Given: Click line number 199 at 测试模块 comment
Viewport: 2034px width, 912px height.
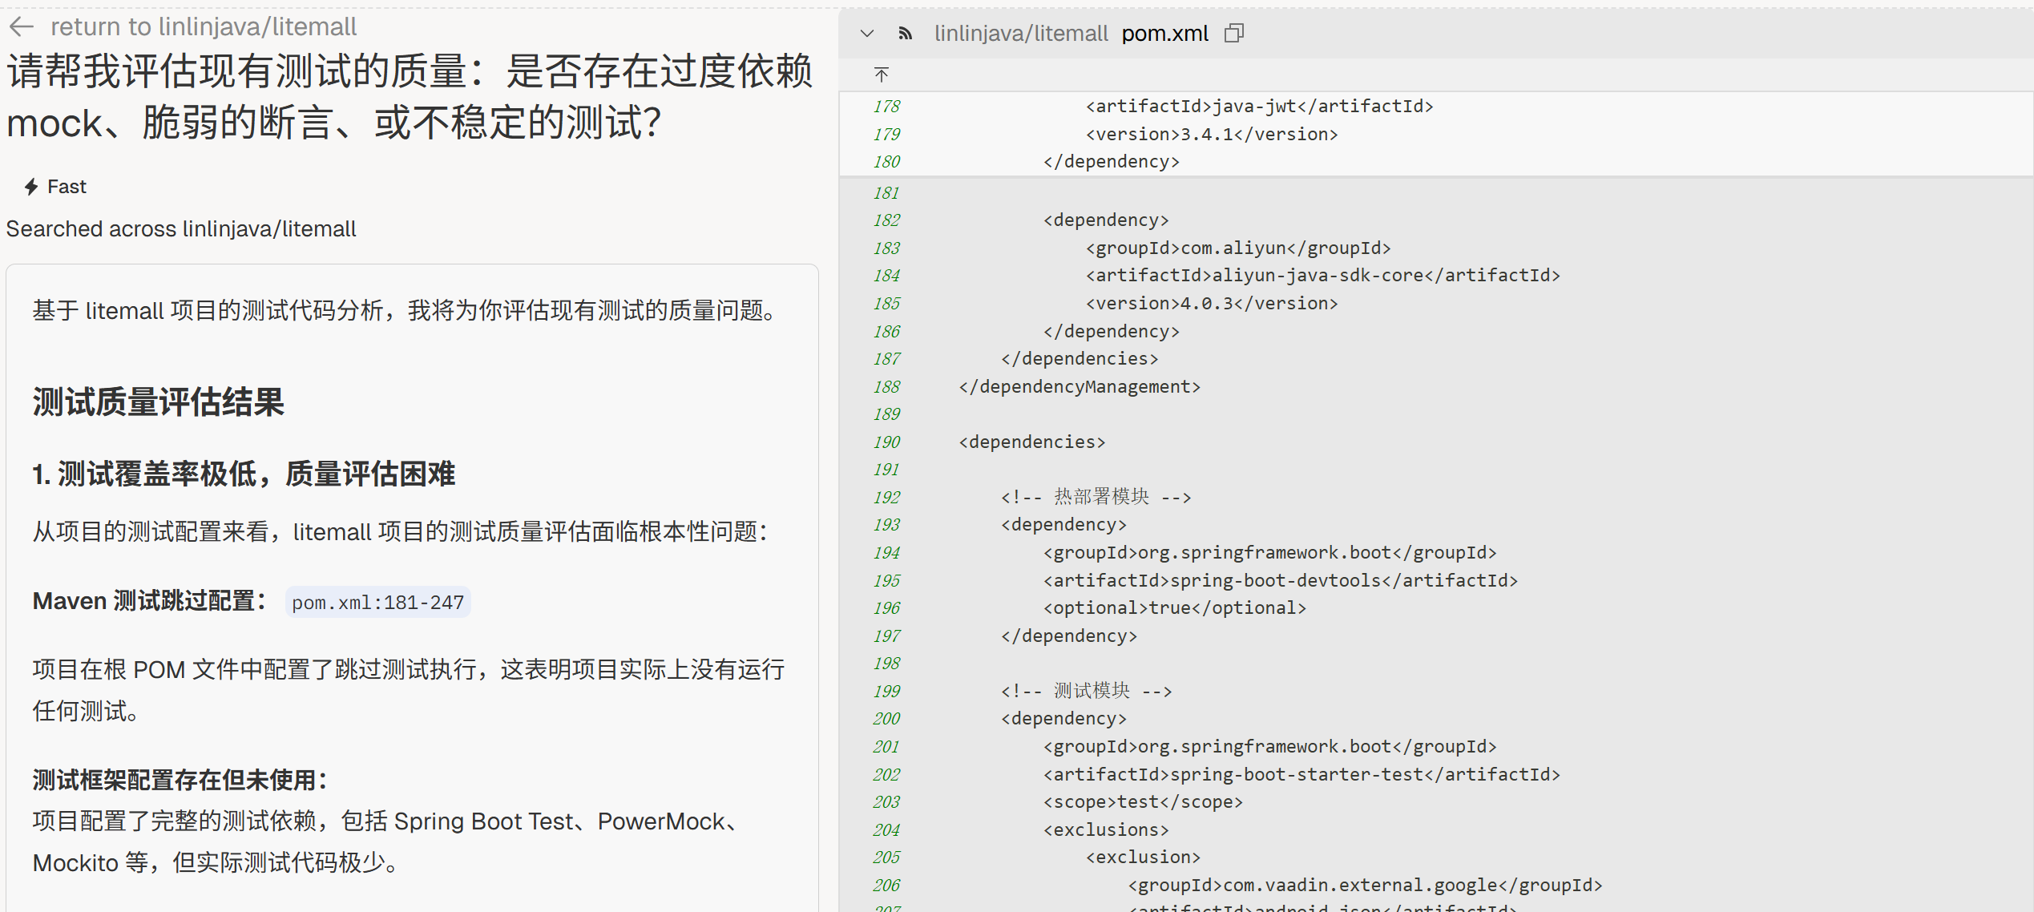Looking at the screenshot, I should pyautogui.click(x=886, y=691).
